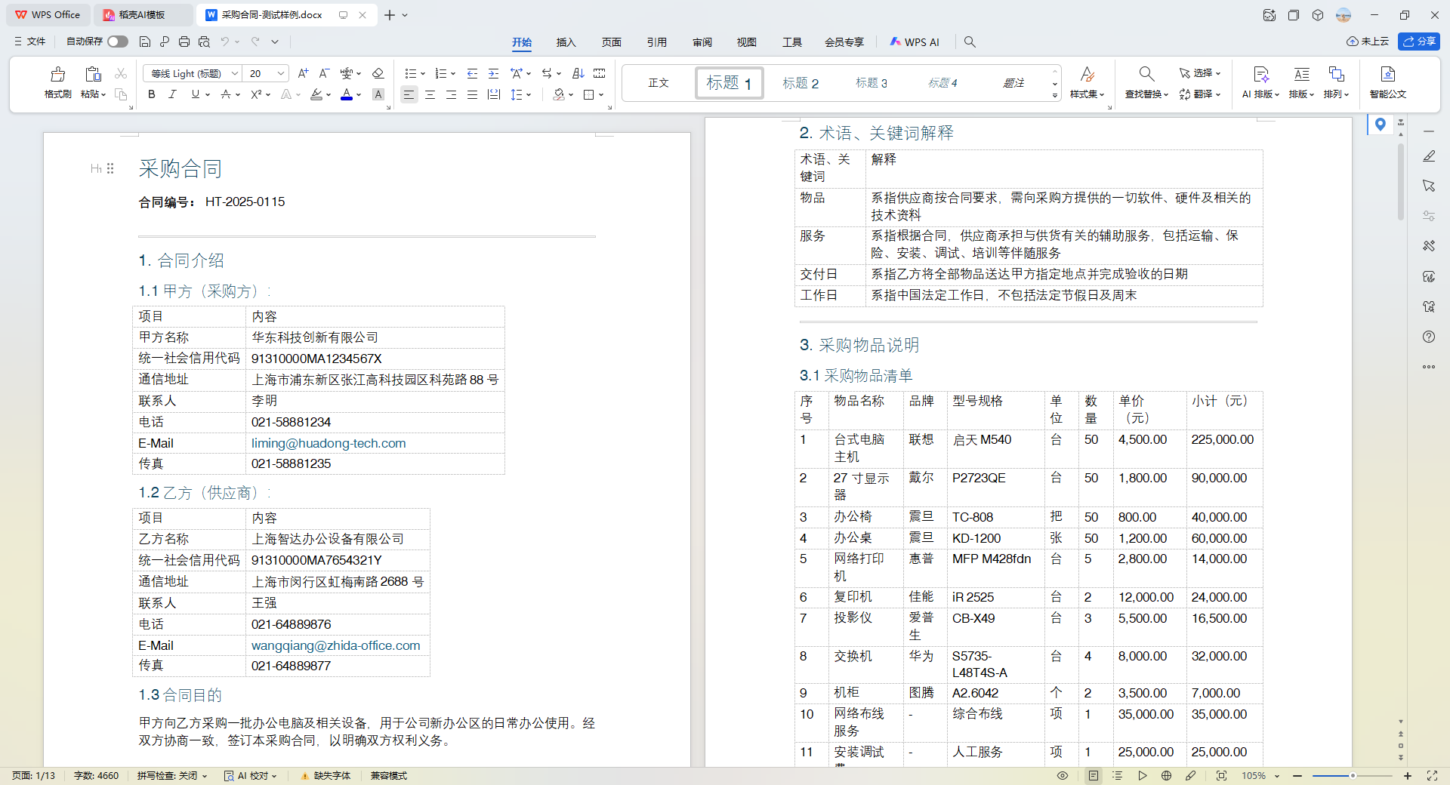The height and width of the screenshot is (785, 1450).
Task: Expand the zoom percentage dropdown in status bar
Action: point(1277,776)
